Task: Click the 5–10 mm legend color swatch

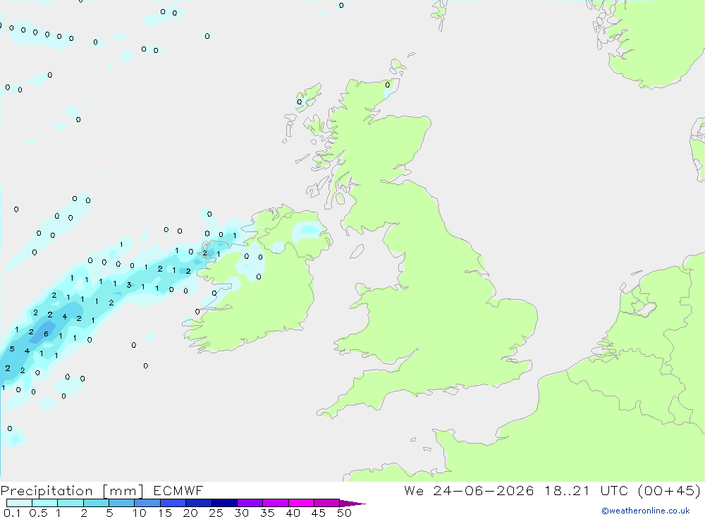Action: tap(121, 503)
